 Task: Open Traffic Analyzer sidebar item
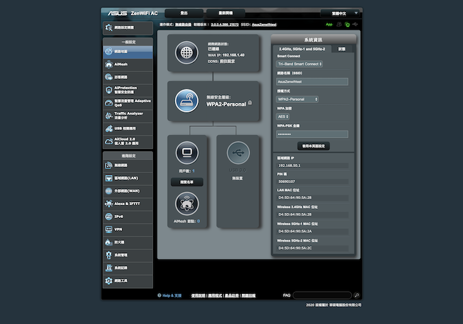(x=128, y=116)
